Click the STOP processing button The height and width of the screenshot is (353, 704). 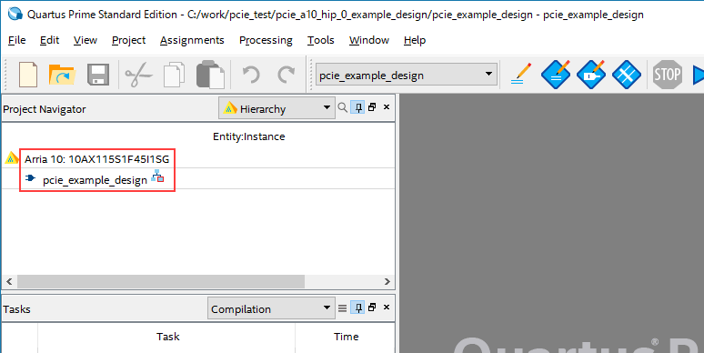click(667, 74)
